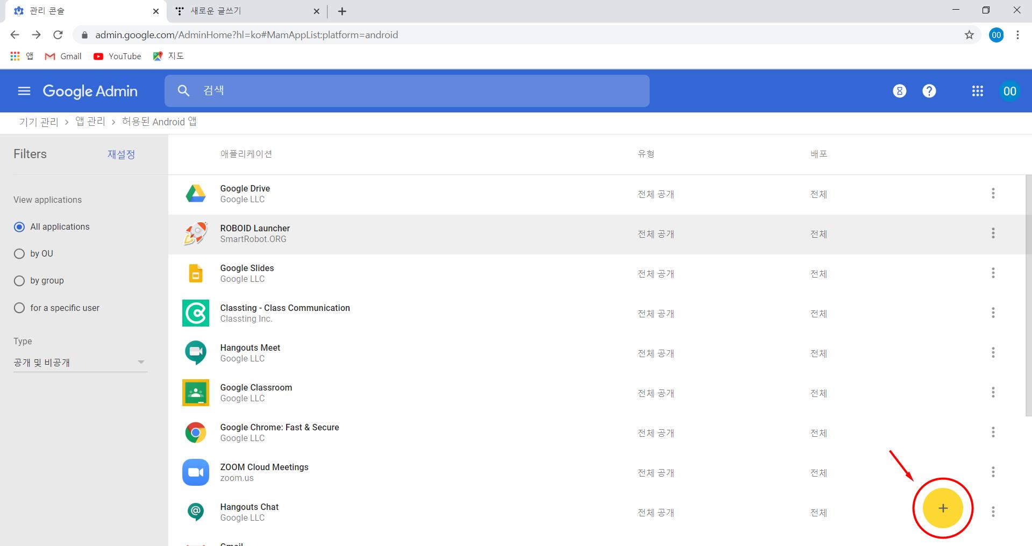This screenshot has height=546, width=1032.
Task: Open more options for Google Slides row
Action: click(993, 273)
